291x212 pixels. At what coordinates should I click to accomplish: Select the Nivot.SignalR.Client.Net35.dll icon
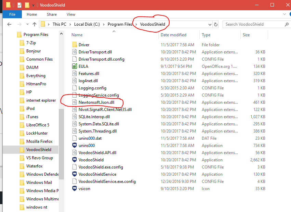coord(75,110)
